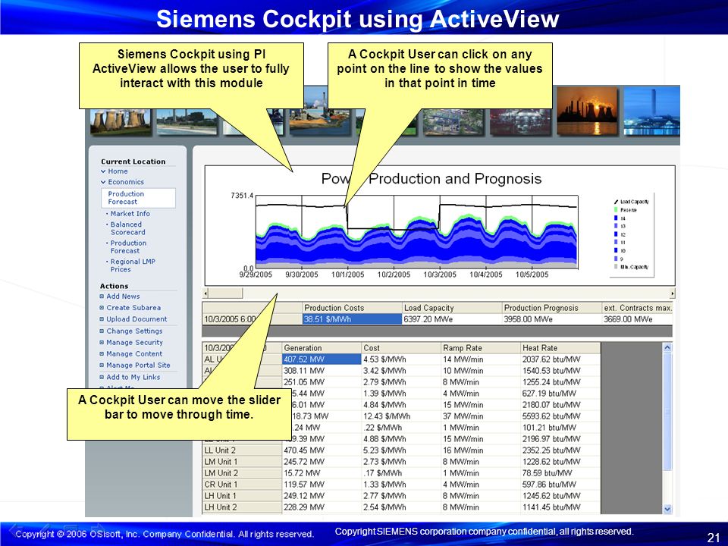This screenshot has width=728, height=546.
Task: Click the Add to My Links icon
Action: [x=102, y=377]
